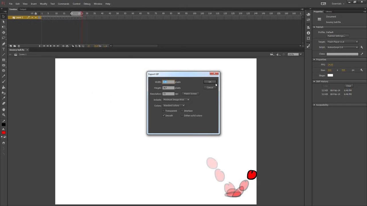Screen dimensions: 367x206
Task: Switch to the Output tab
Action: click(23, 9)
